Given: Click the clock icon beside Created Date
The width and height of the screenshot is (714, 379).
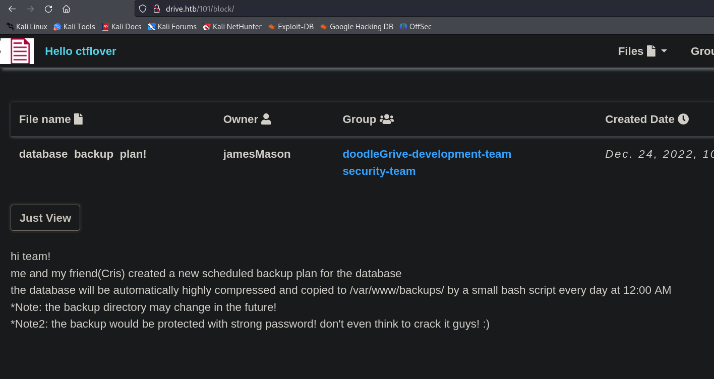Looking at the screenshot, I should (x=683, y=119).
